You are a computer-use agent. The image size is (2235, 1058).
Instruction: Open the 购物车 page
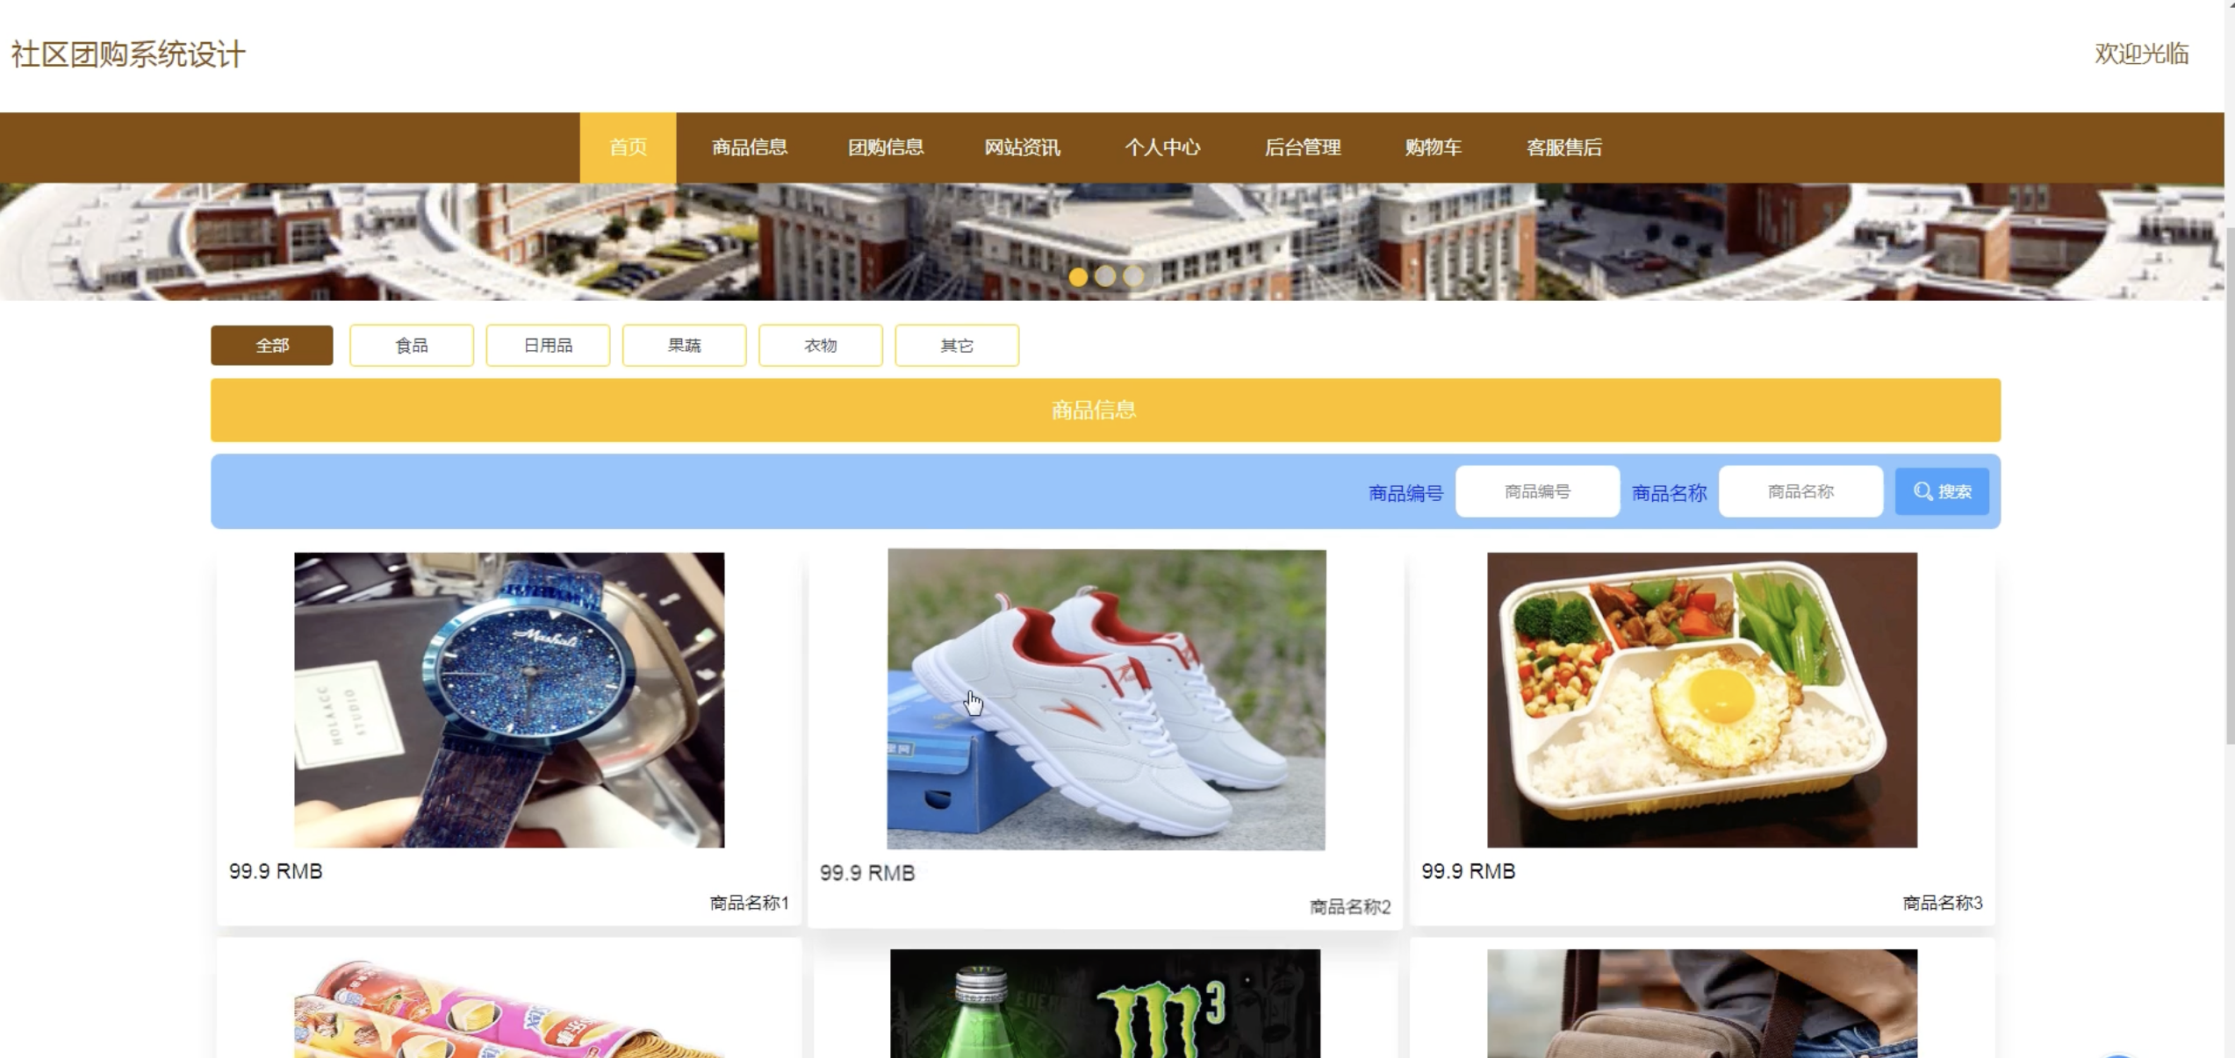pos(1433,147)
